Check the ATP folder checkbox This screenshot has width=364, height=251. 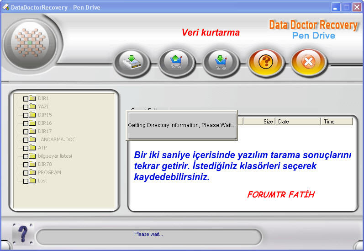pos(26,148)
